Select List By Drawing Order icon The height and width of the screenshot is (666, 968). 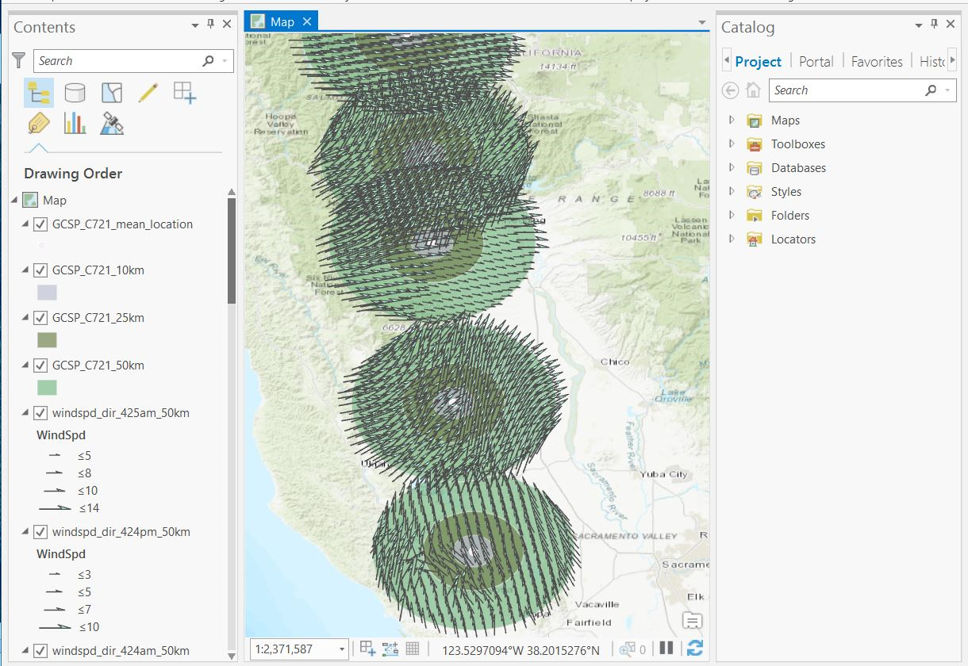coord(38,93)
